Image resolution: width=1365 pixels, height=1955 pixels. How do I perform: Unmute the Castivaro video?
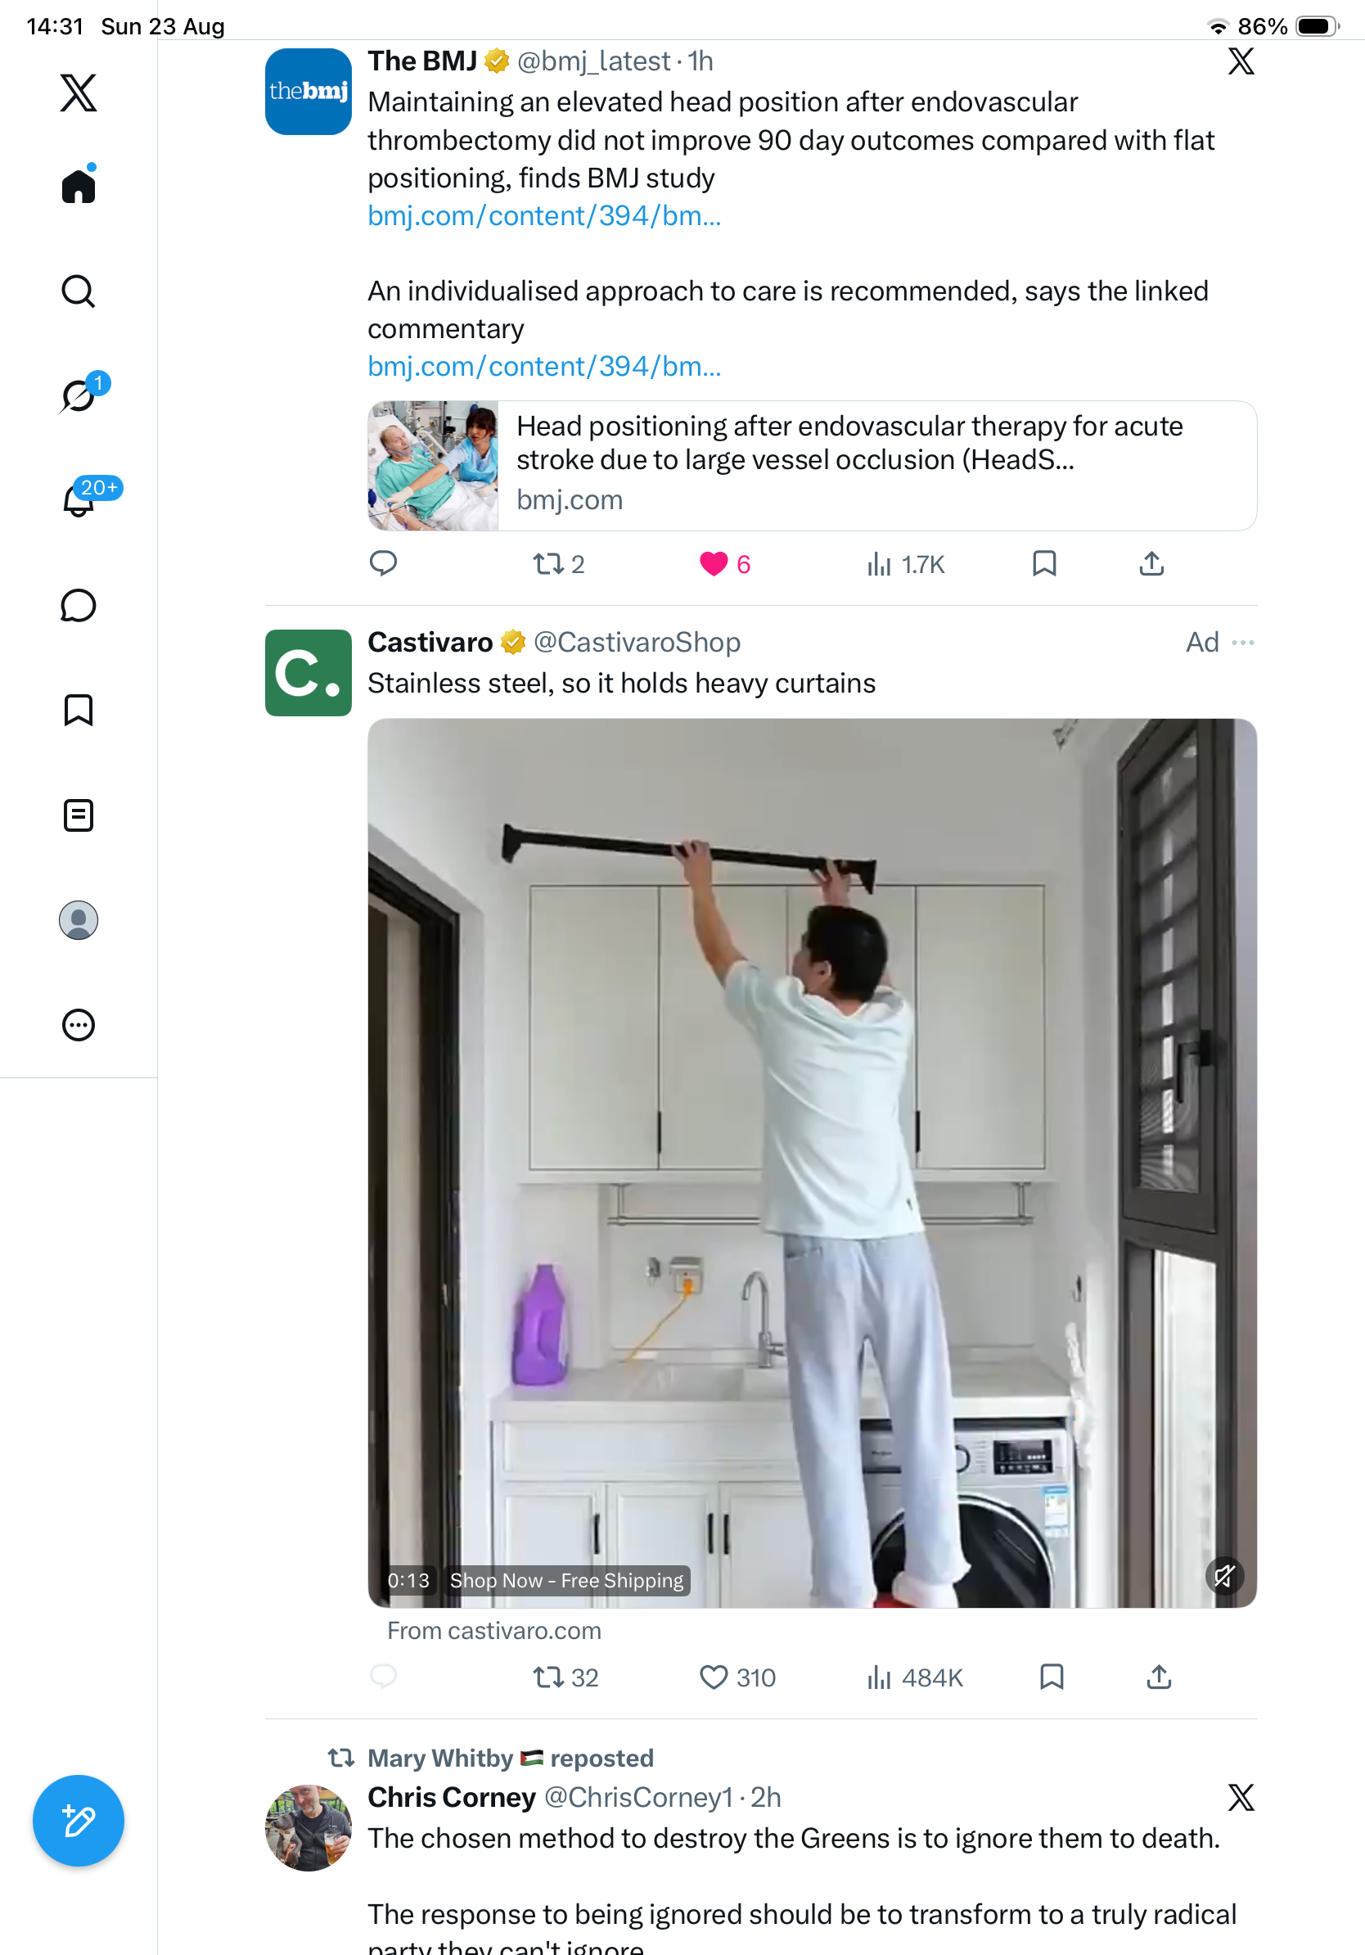pos(1224,1576)
